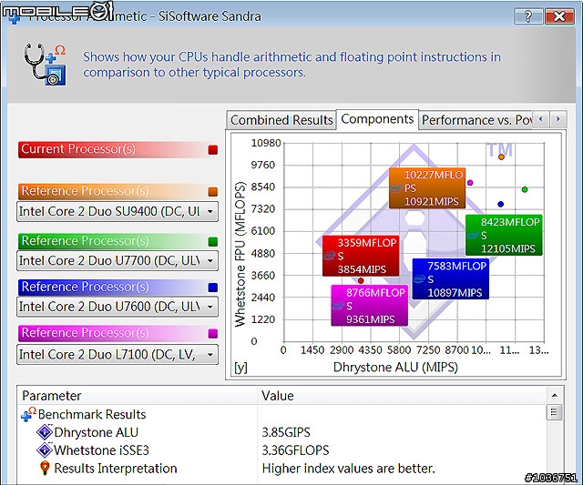Toggle the orange Reference Processor swatch
Screen dimensions: 583x485
(212, 192)
